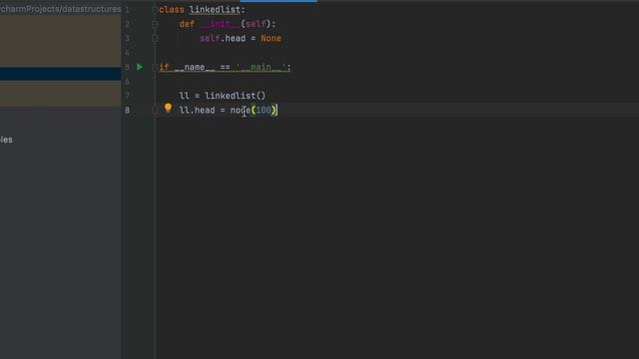Click line number 5 in gutter

pyautogui.click(x=127, y=67)
